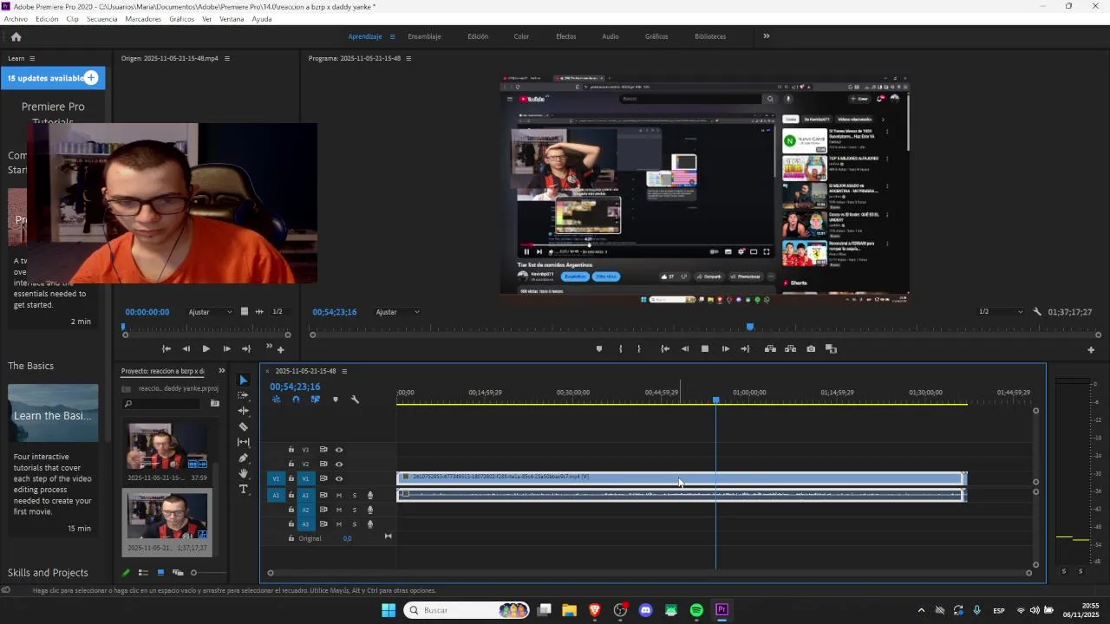Stop playback in the Program monitor

(705, 348)
